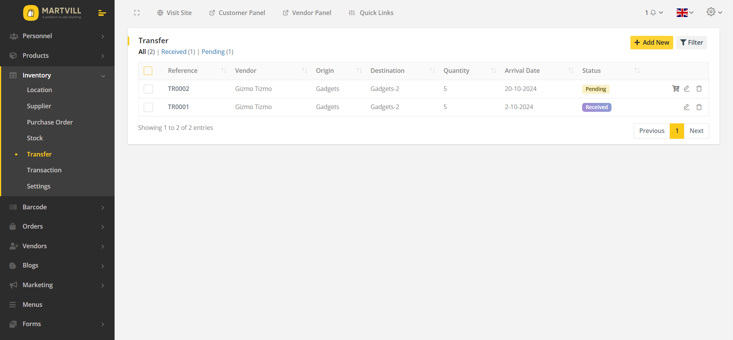The height and width of the screenshot is (340, 733).
Task: Select the TR0002 row checkbox
Action: click(x=148, y=89)
